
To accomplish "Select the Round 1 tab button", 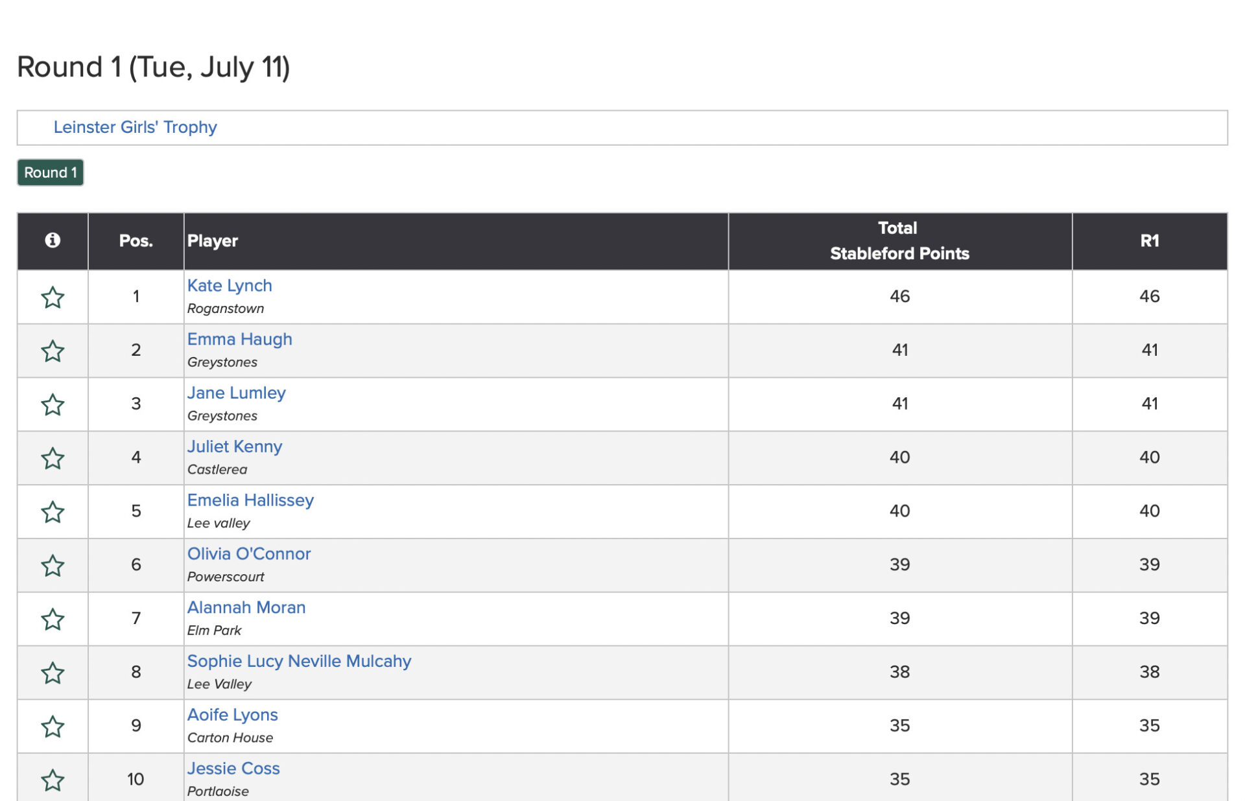I will coord(51,172).
